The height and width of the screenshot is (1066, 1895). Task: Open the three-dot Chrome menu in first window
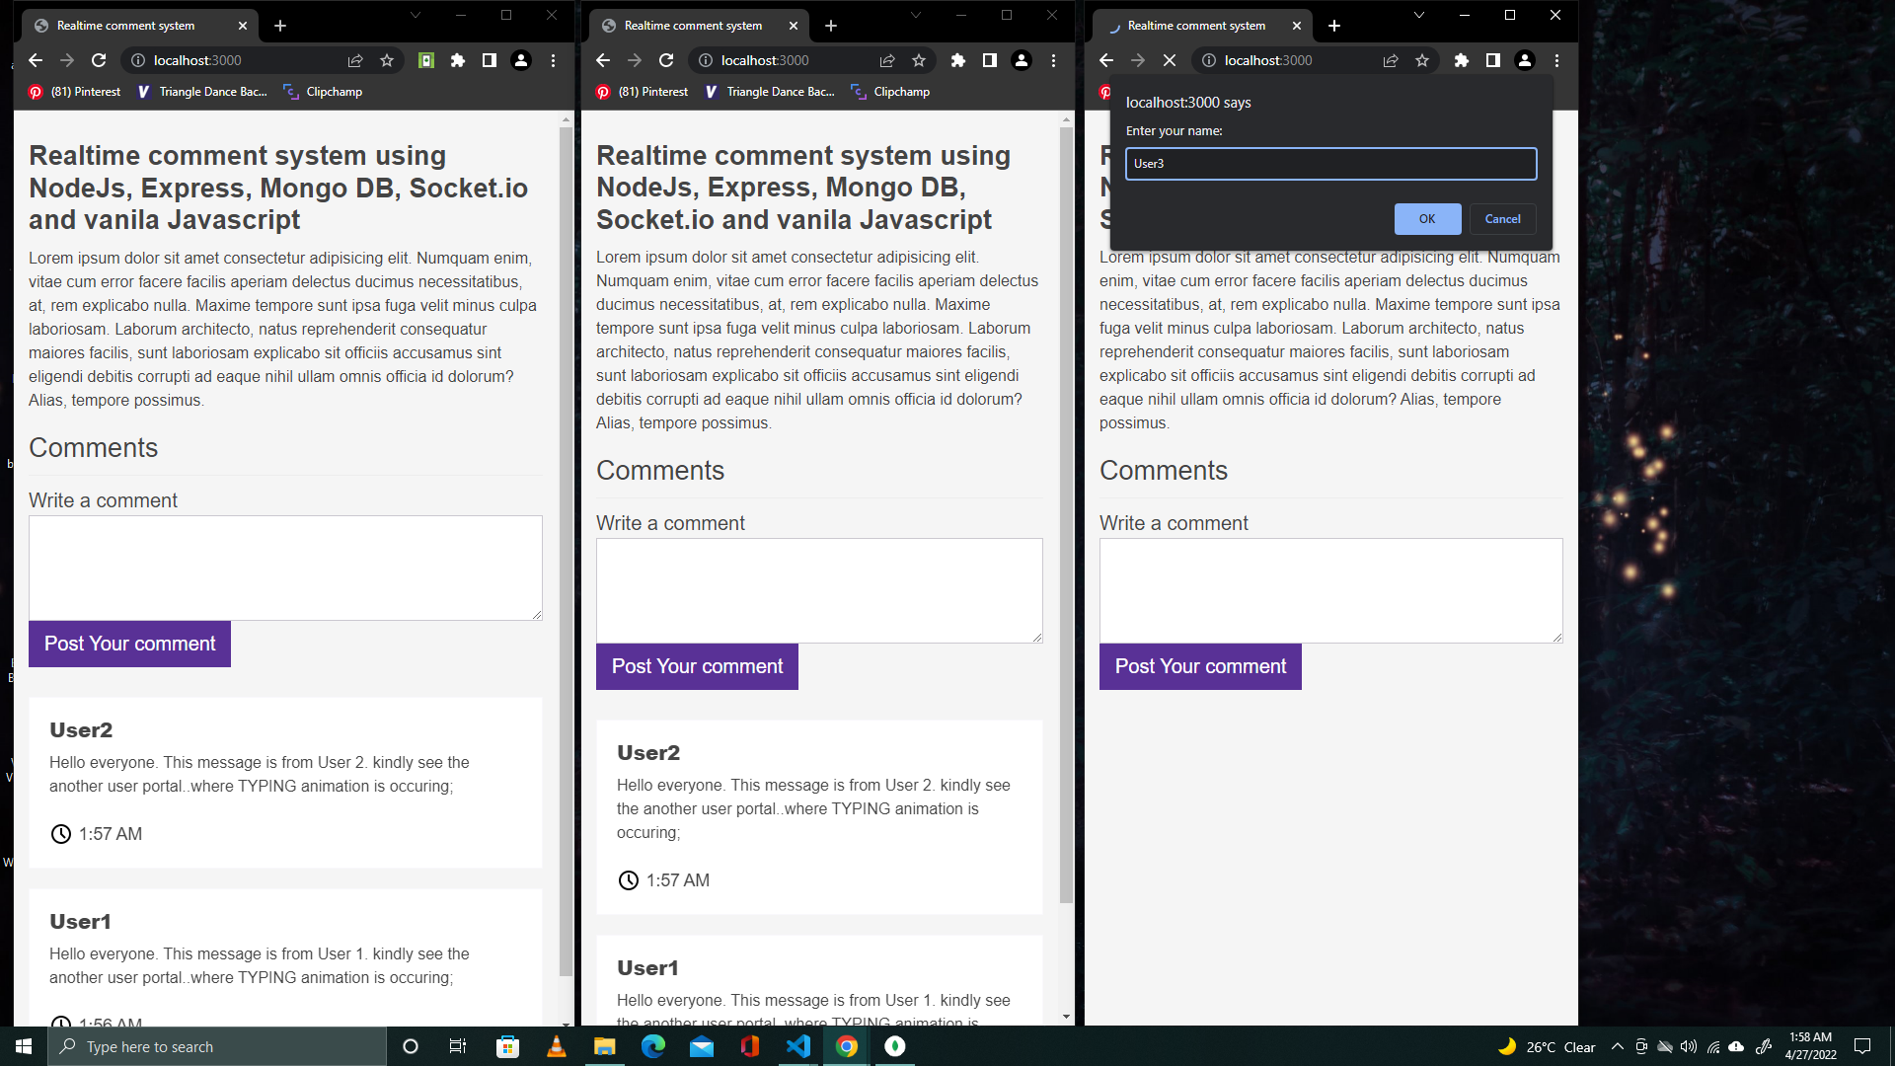tap(553, 60)
